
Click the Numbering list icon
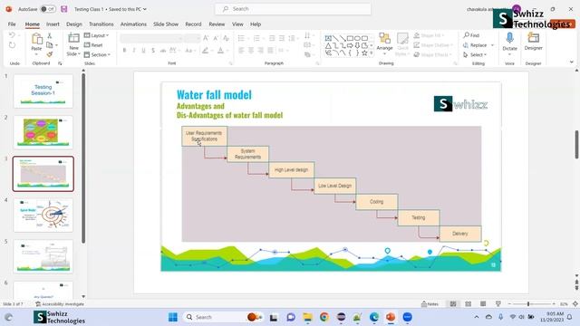(256, 38)
